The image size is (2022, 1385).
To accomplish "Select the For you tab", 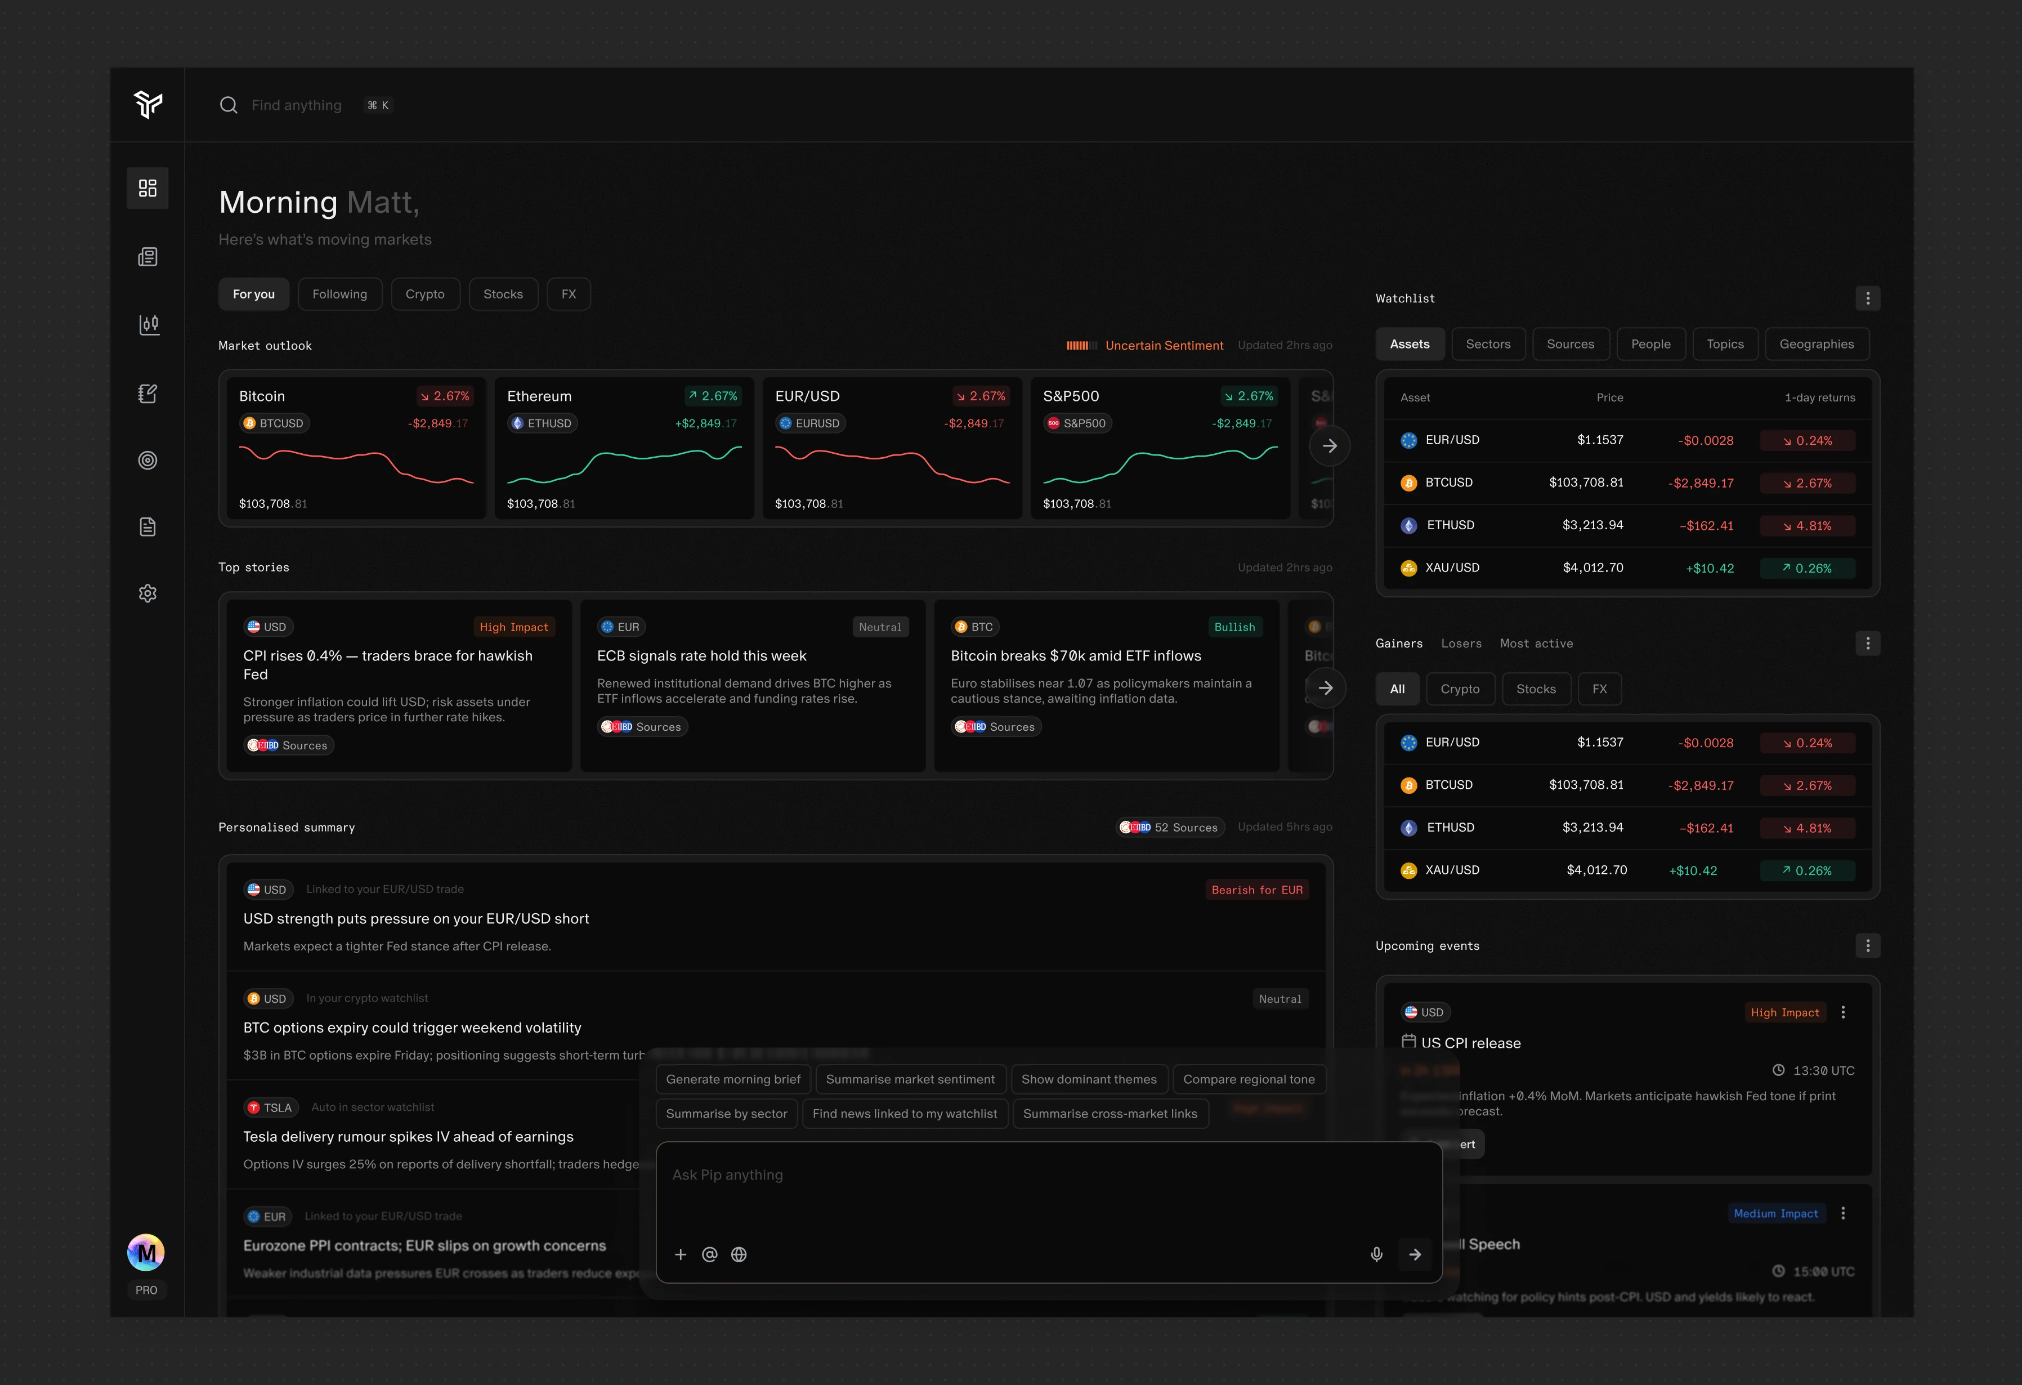I will pos(254,294).
